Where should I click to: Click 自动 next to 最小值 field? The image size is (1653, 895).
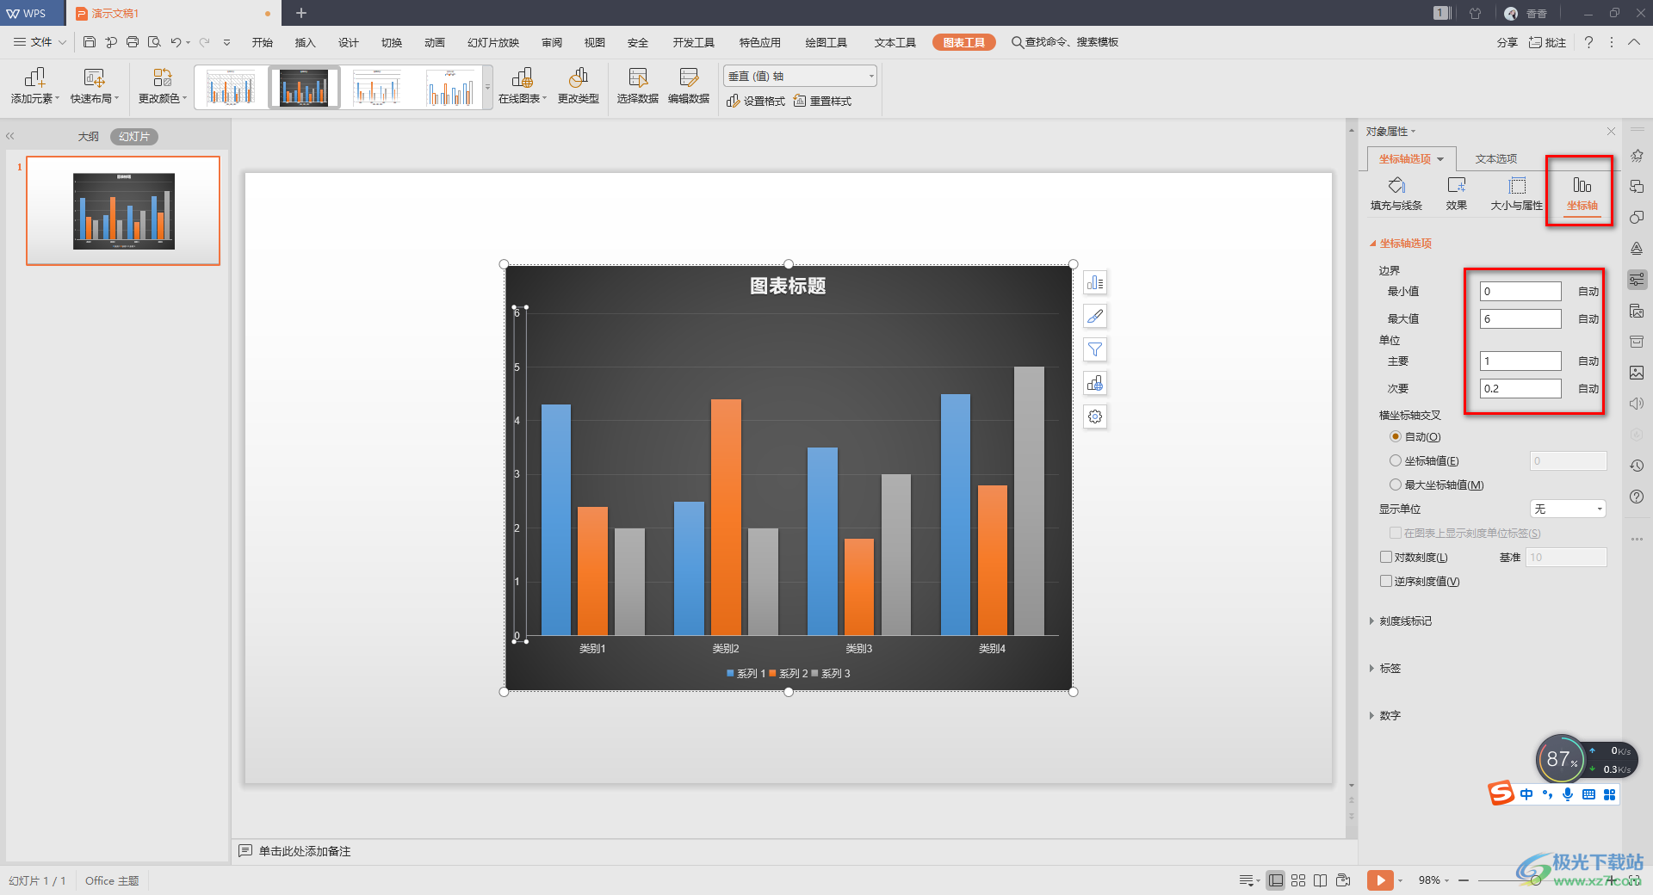click(x=1588, y=292)
